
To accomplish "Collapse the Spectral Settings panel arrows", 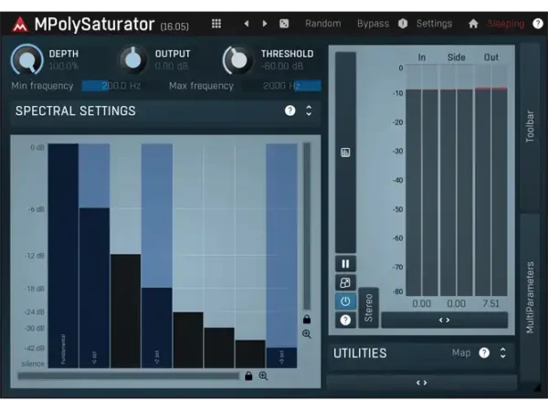I will (309, 111).
